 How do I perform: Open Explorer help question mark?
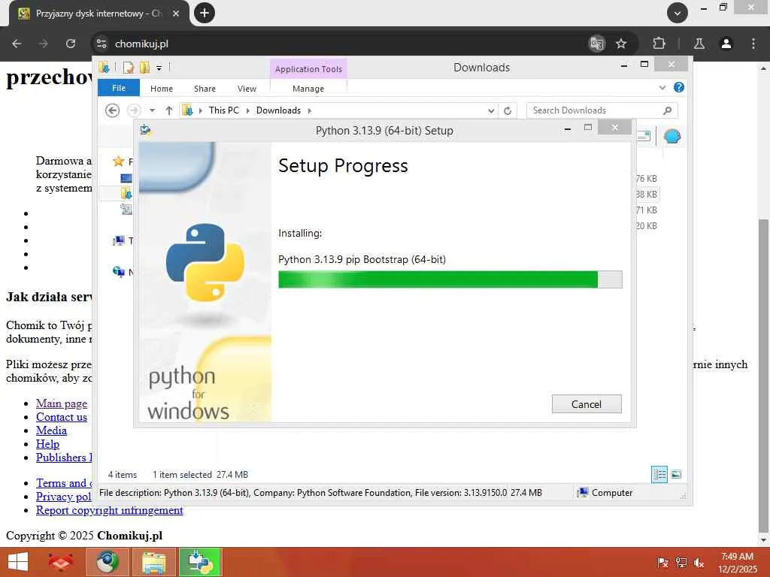point(679,87)
